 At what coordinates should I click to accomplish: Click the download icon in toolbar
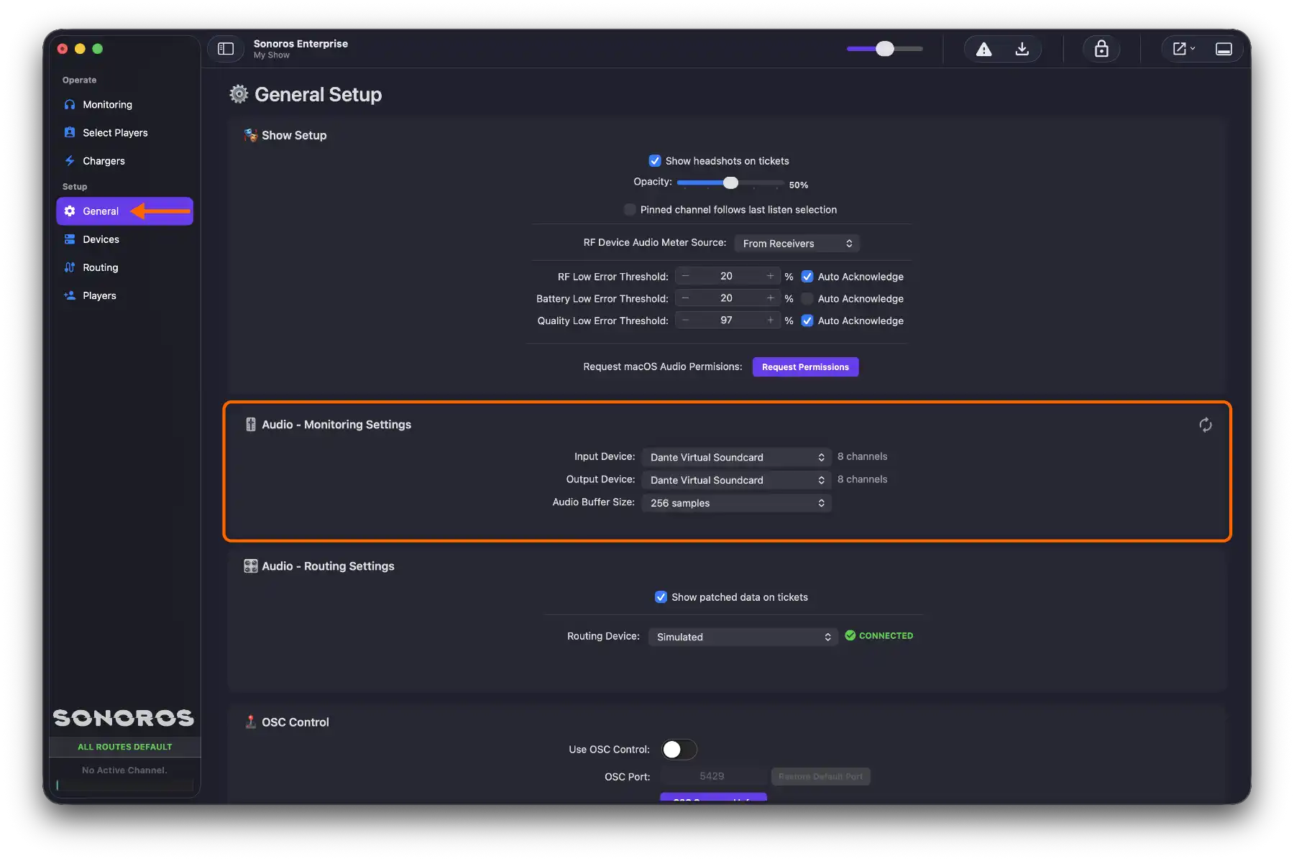pos(1022,49)
